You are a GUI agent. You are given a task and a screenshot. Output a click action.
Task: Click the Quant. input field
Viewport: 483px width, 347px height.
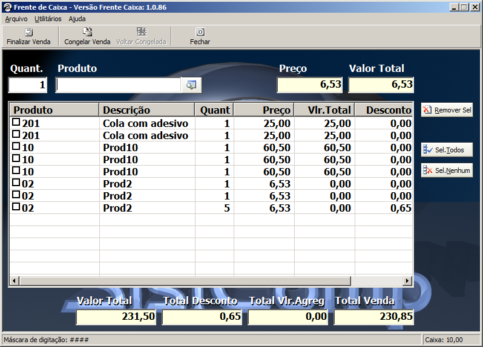(x=28, y=85)
